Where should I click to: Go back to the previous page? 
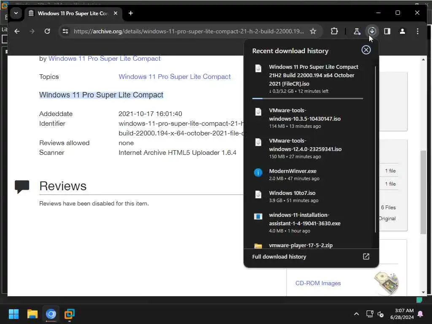(x=17, y=31)
